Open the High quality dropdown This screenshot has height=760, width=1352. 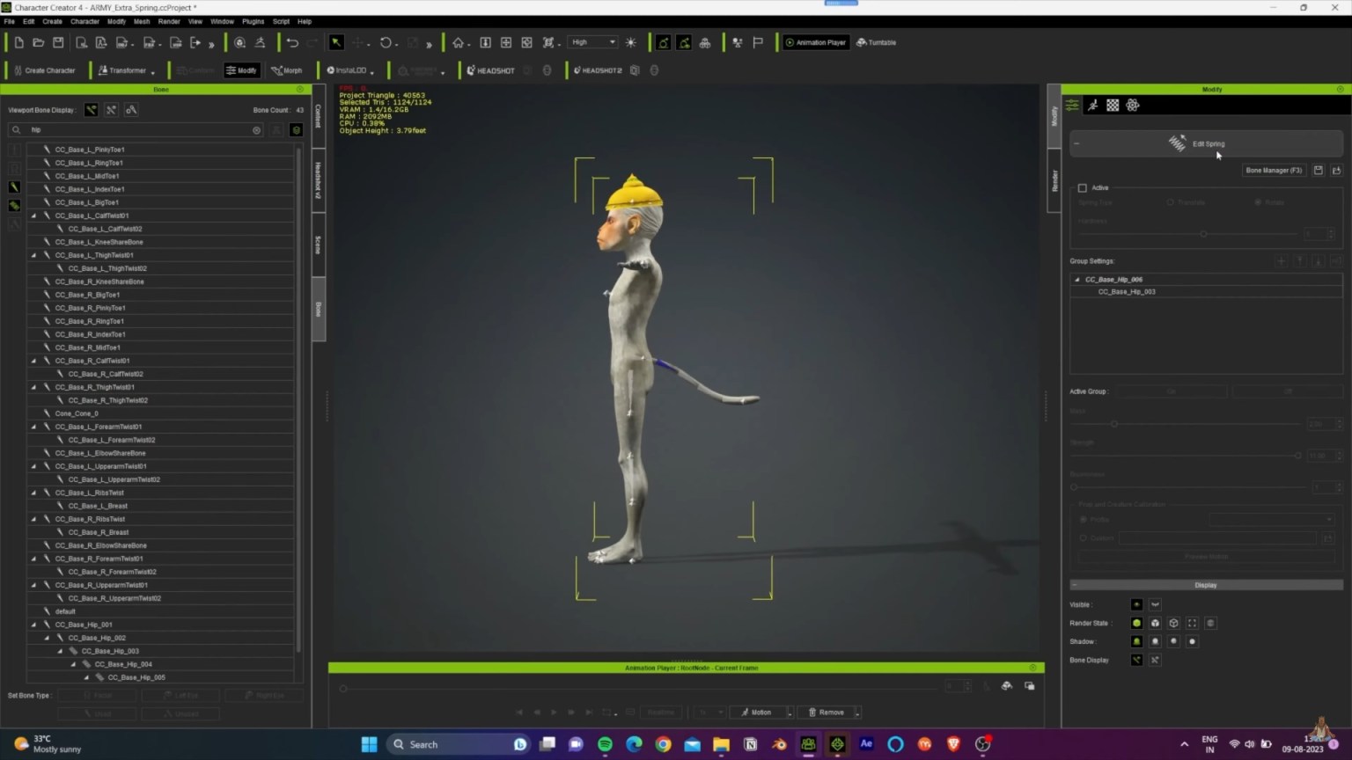coord(594,42)
